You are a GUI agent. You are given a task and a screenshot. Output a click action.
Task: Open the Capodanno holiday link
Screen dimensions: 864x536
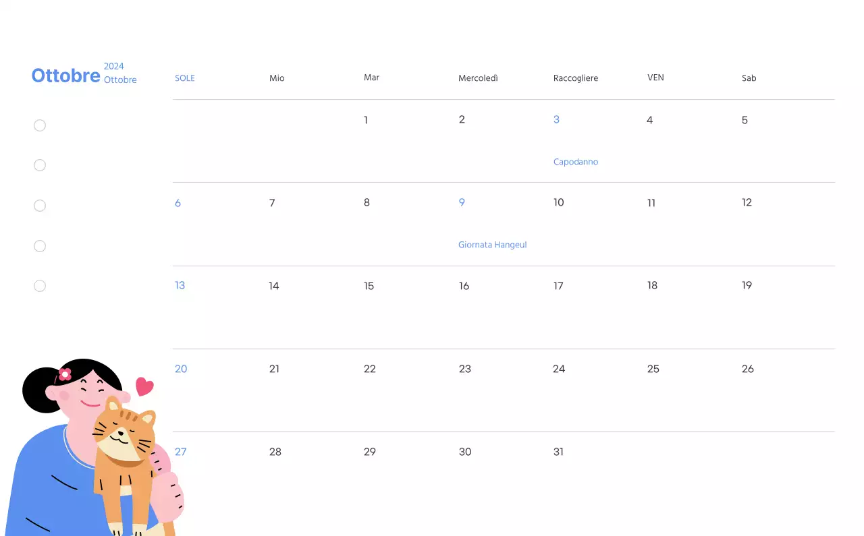(575, 162)
